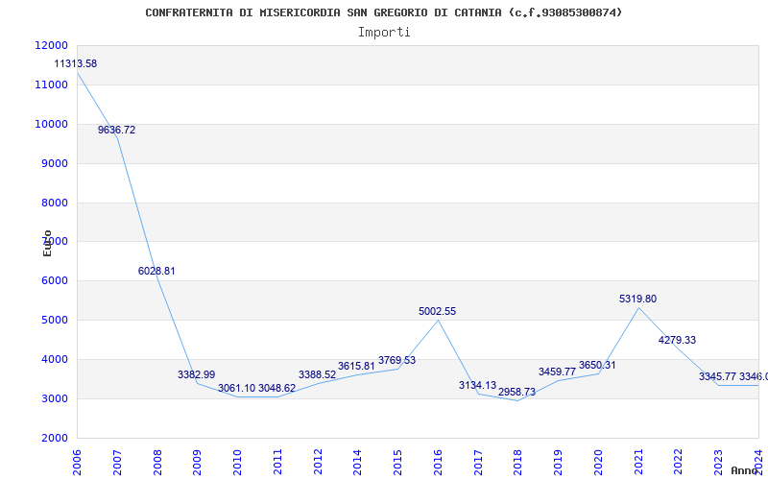Click x-axis year 2022

tap(678, 463)
